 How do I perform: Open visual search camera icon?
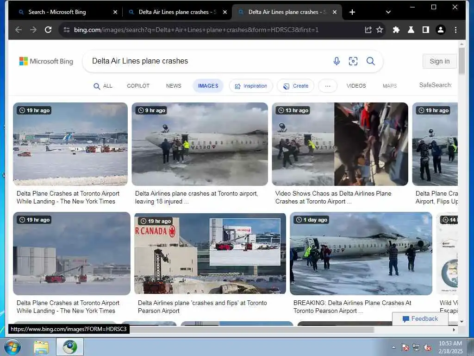click(353, 61)
